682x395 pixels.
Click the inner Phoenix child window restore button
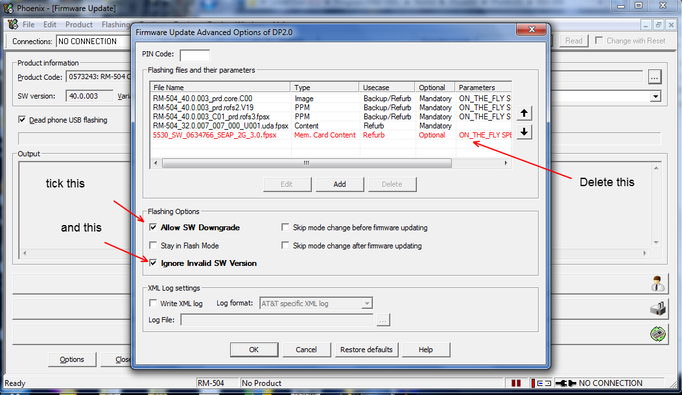(x=659, y=25)
